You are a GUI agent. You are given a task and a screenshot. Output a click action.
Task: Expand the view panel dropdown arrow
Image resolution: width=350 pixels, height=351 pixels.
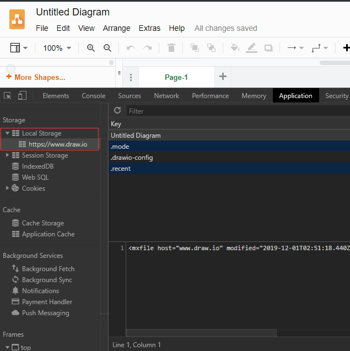tap(25, 48)
